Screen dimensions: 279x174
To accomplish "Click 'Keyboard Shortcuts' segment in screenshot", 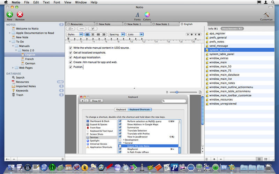I will tap(139, 110).
